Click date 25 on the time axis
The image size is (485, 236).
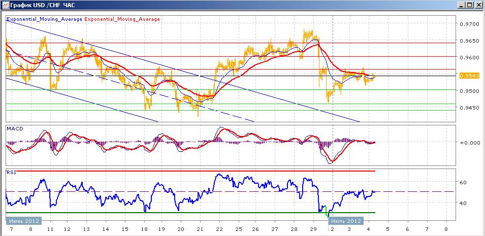point(238,230)
